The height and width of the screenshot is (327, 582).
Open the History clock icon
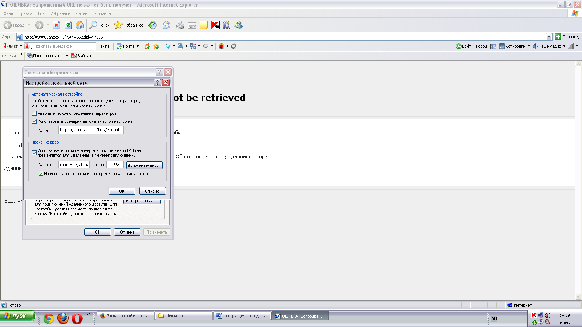[152, 25]
